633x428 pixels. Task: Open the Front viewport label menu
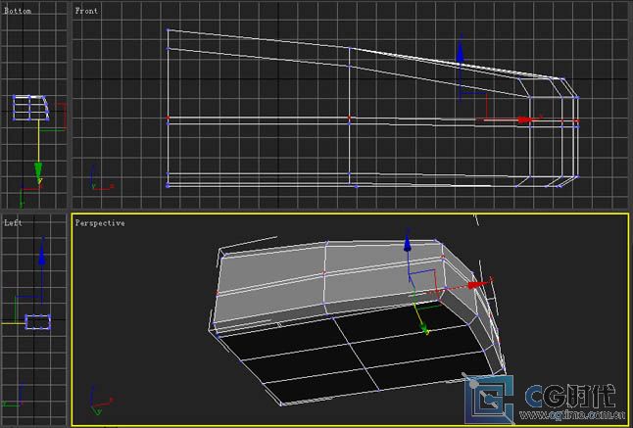[x=86, y=10]
